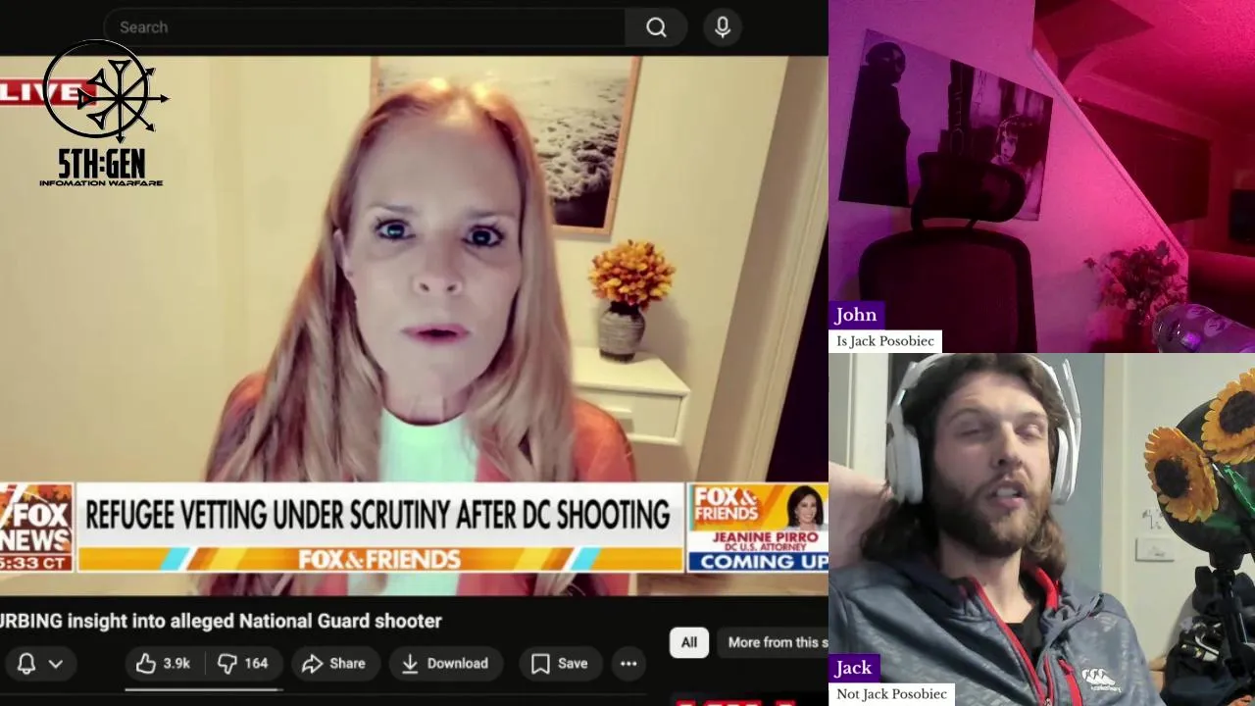Click the YouTube search text field

coord(364,27)
